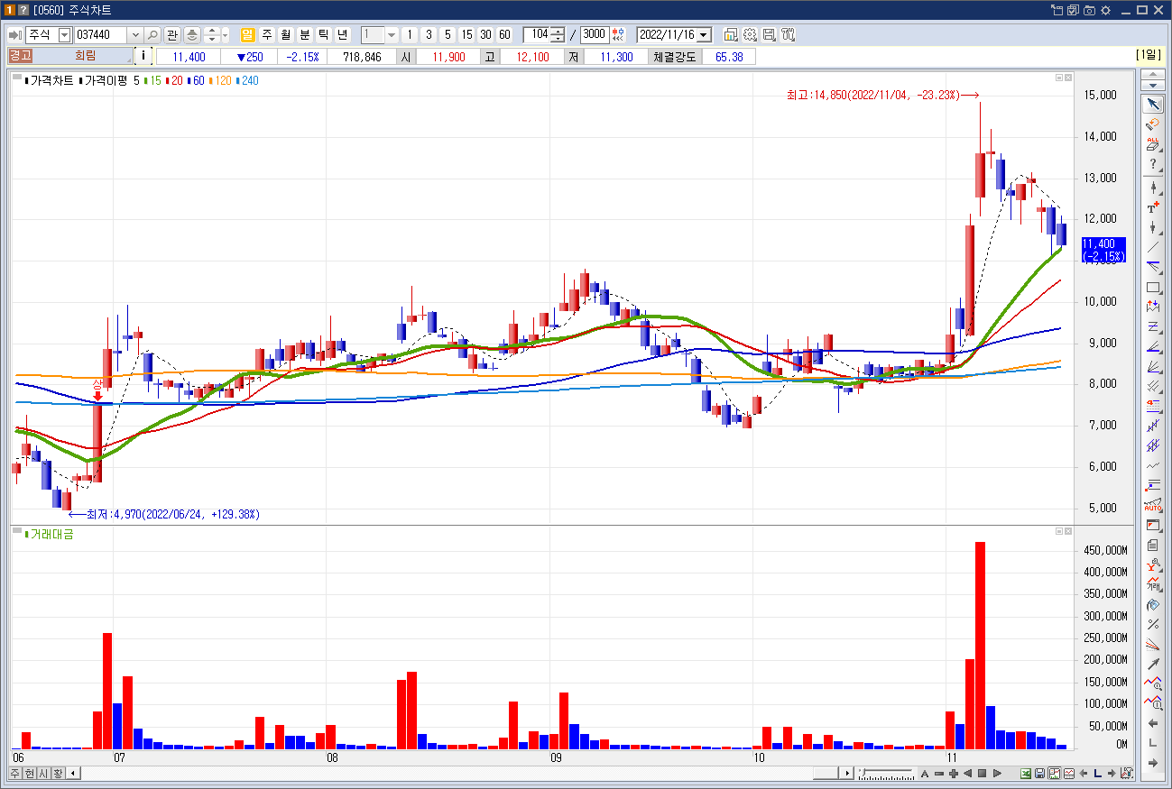Select the daily (일) period toggle

click(x=248, y=35)
